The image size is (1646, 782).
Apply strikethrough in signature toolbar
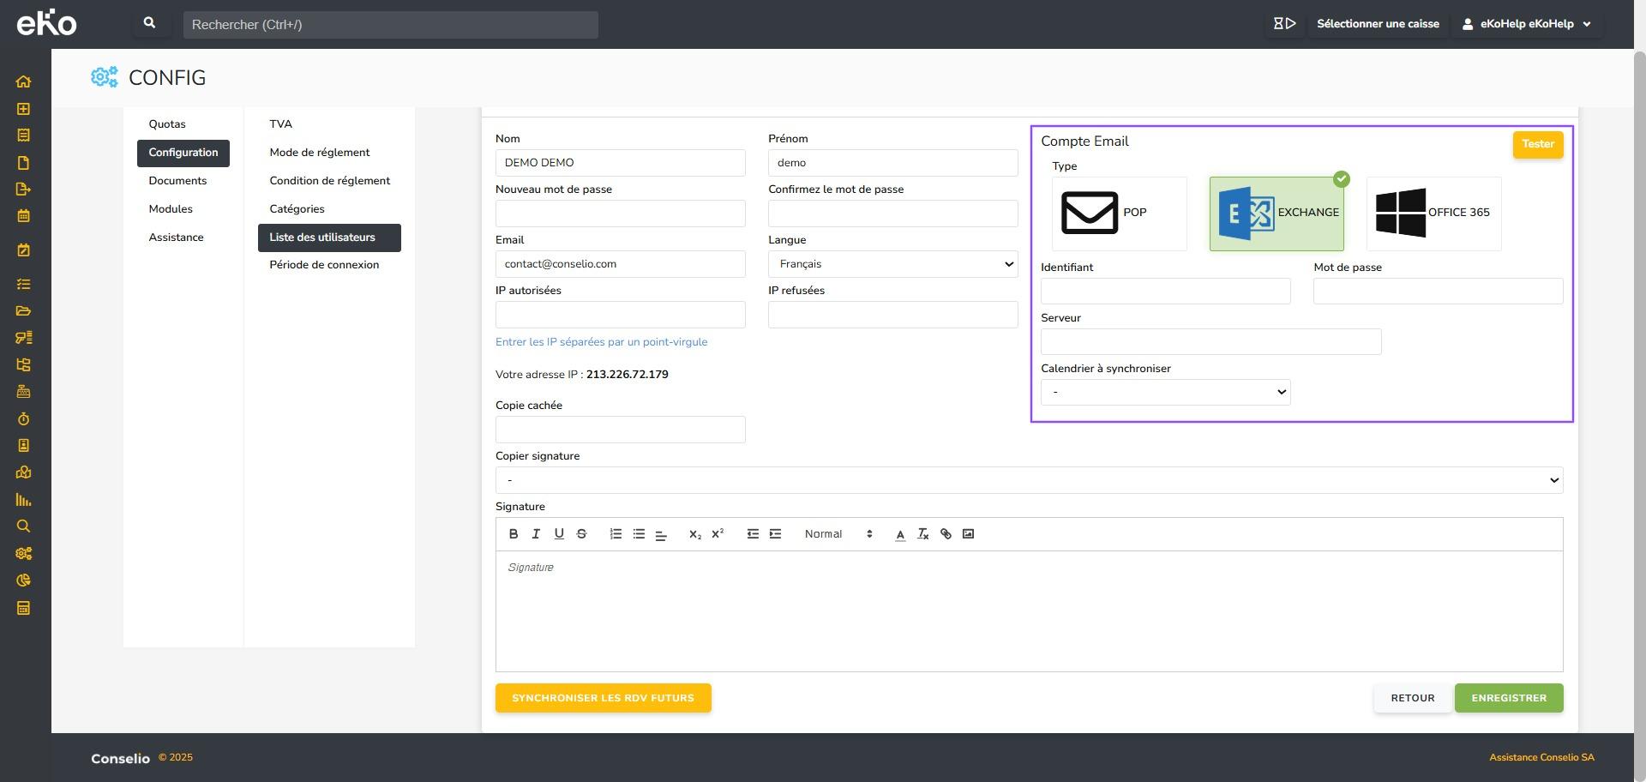tap(581, 534)
